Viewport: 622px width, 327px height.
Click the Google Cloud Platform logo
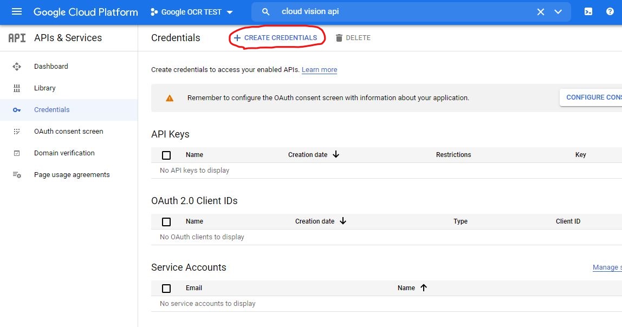click(85, 12)
